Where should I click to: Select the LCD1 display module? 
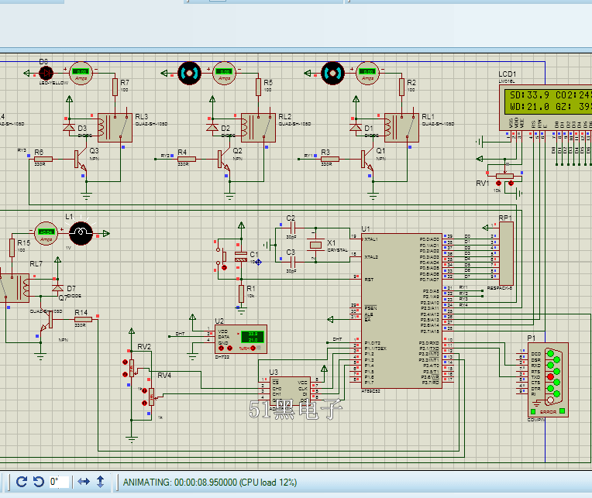click(546, 108)
